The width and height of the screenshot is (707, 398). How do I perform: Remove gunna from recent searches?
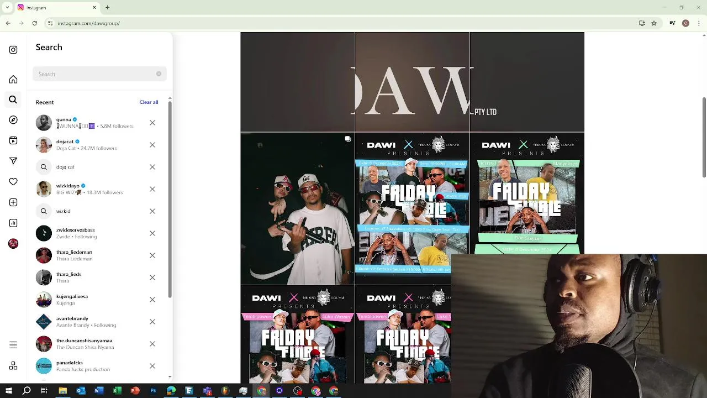coord(152,123)
